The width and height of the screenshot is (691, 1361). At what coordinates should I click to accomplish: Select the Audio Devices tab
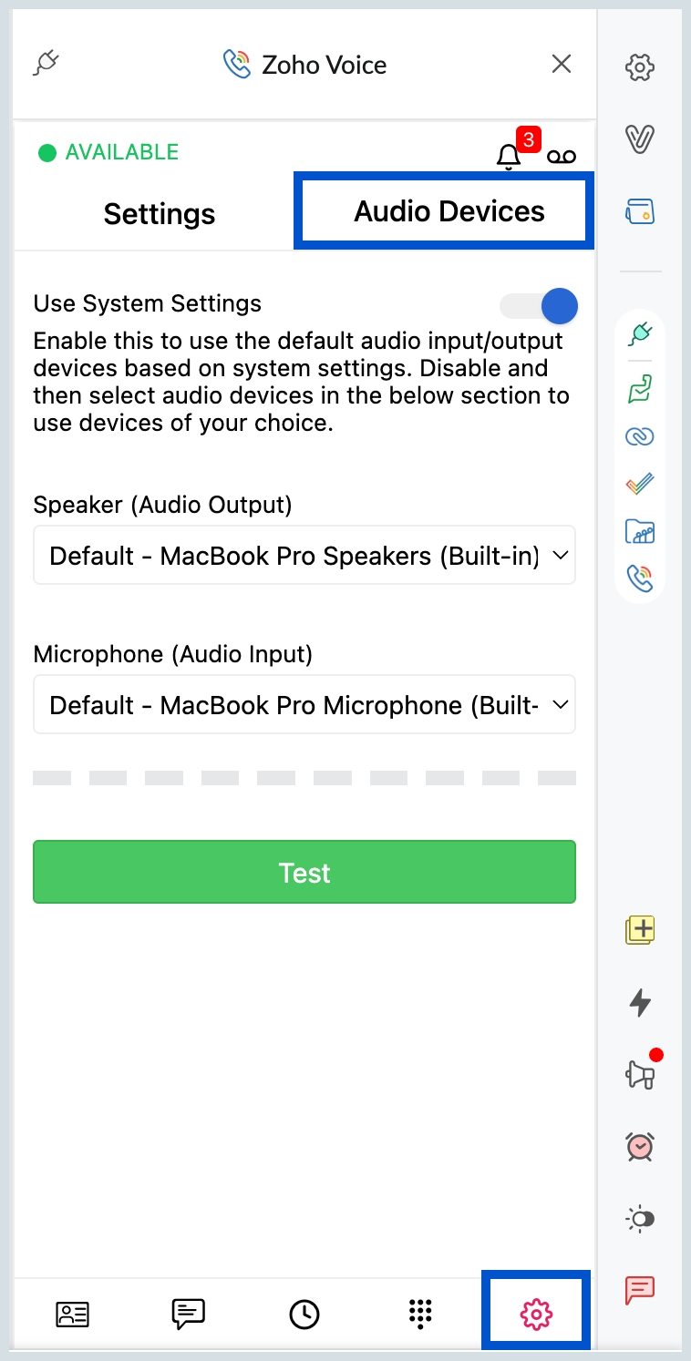[x=449, y=212]
